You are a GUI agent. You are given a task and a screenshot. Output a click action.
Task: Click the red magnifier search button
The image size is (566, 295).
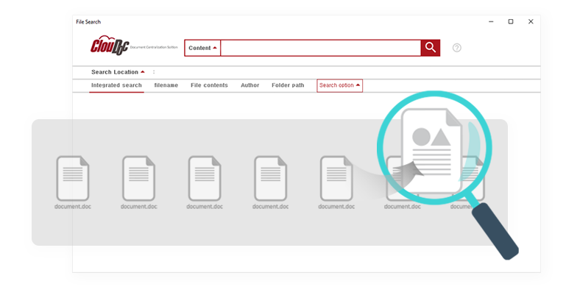pyautogui.click(x=430, y=48)
